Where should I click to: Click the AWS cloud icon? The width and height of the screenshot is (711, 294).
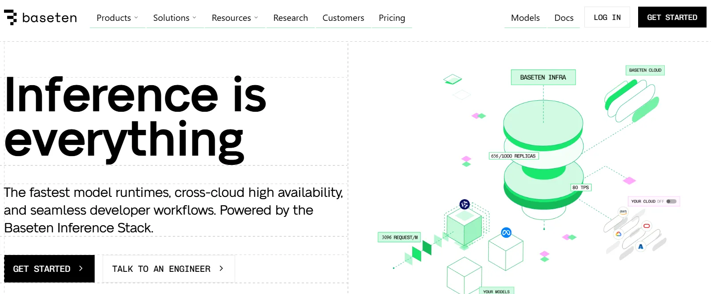click(x=623, y=212)
